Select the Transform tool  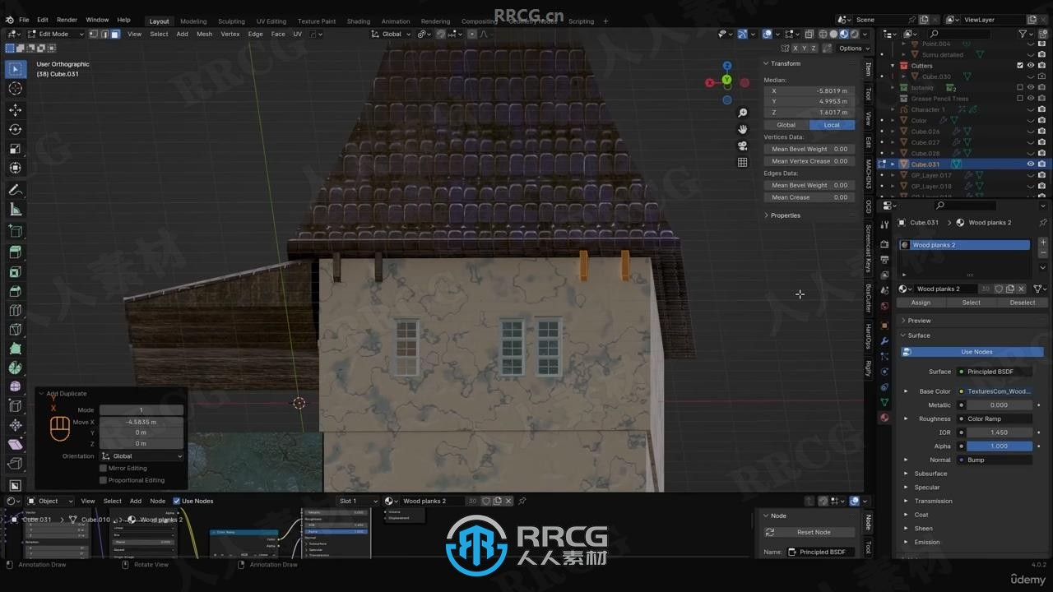[x=16, y=168]
